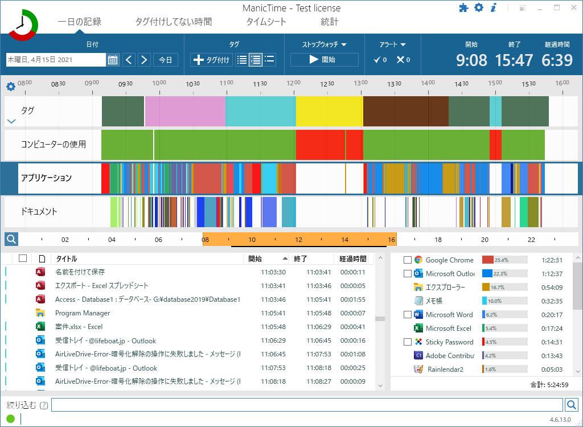Screen dimensions: 583x427
Task: Click the 今日 button
Action: coord(165,60)
